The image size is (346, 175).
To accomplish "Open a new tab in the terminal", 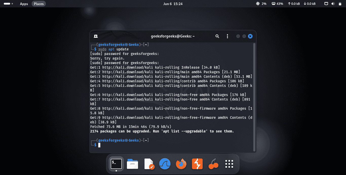I will [95, 36].
